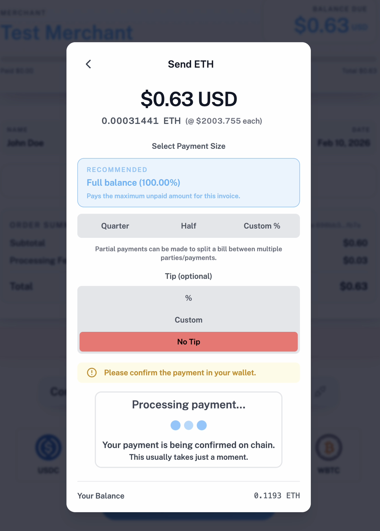The width and height of the screenshot is (380, 531).
Task: Click the partial payments explanation text
Action: [x=188, y=253]
